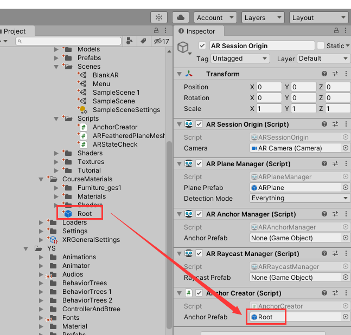Select the BehaviorTrees 2 folder

(87, 300)
